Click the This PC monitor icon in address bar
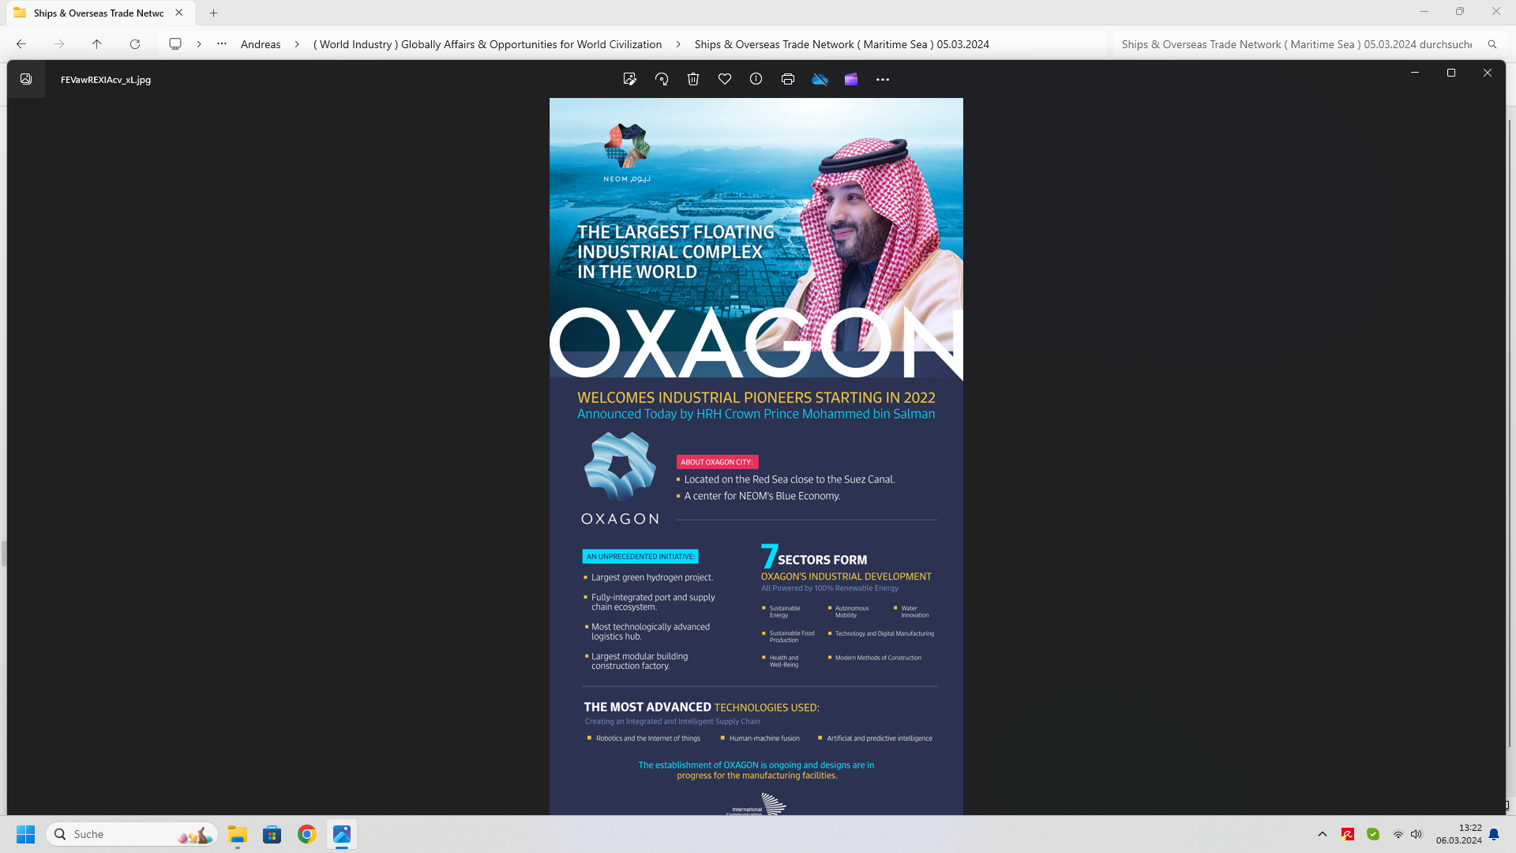Image resolution: width=1516 pixels, height=853 pixels. pyautogui.click(x=175, y=44)
